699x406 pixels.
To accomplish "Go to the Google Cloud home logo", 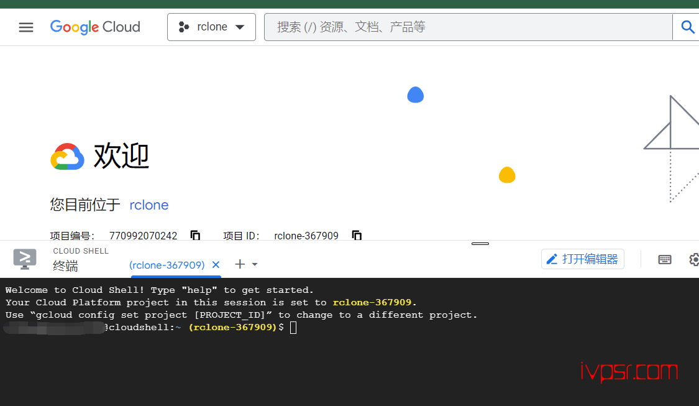I will pos(95,27).
